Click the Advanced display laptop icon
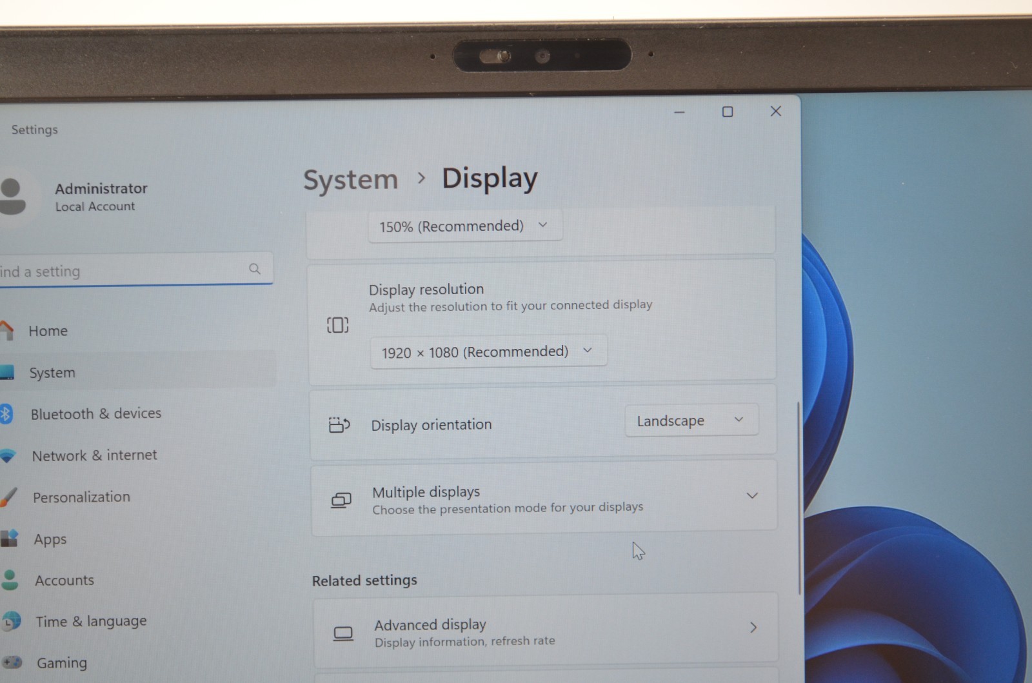The image size is (1032, 683). (x=343, y=634)
